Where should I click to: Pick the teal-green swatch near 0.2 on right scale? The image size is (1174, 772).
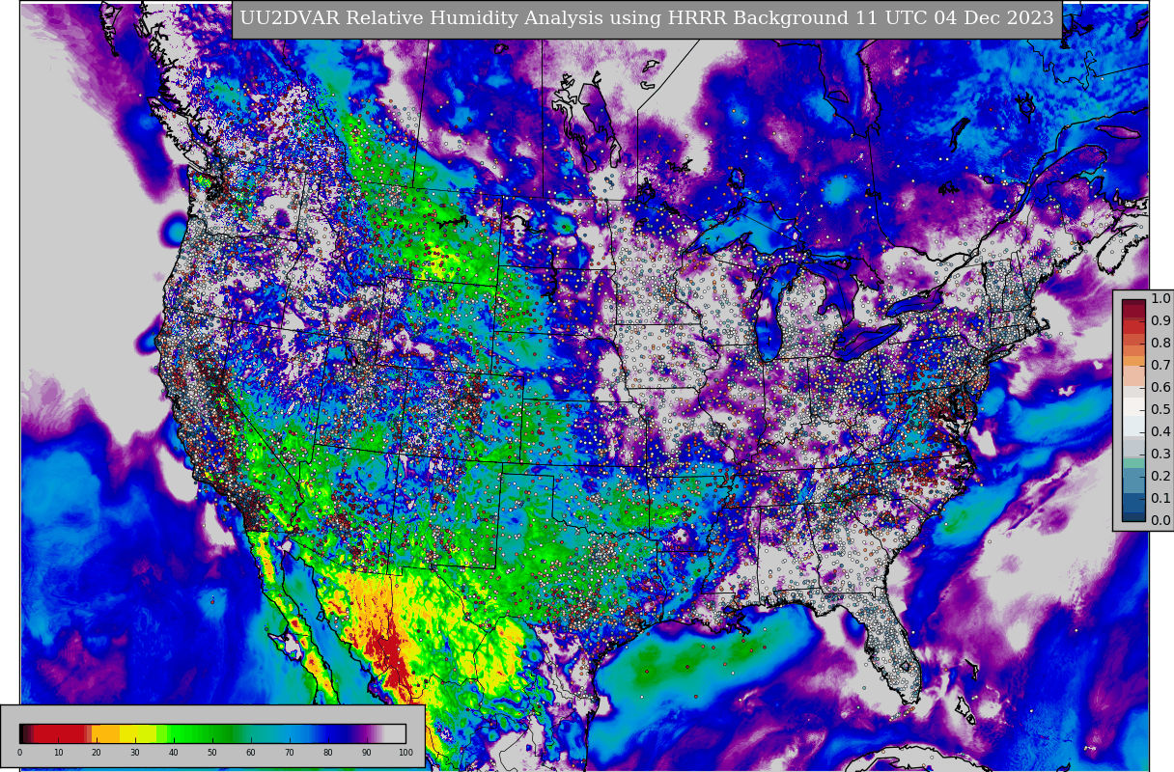tap(1133, 464)
